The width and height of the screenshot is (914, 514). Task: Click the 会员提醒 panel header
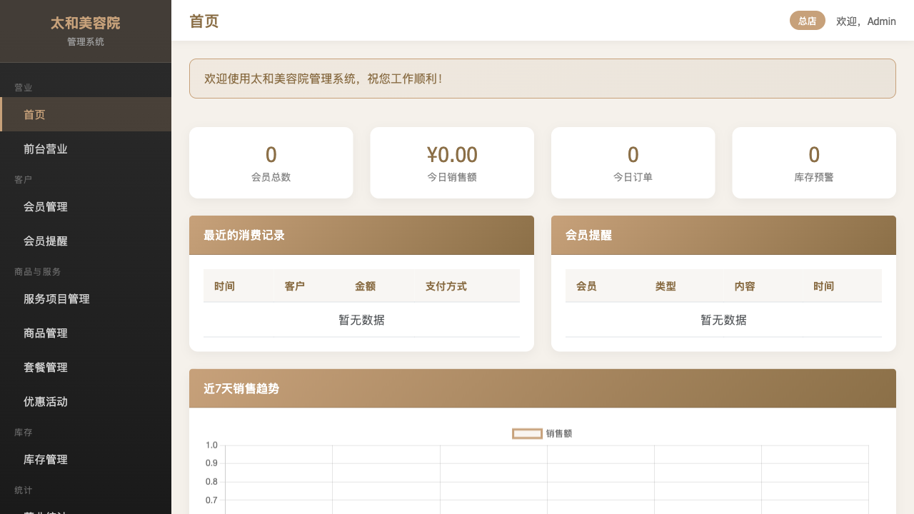(723, 235)
